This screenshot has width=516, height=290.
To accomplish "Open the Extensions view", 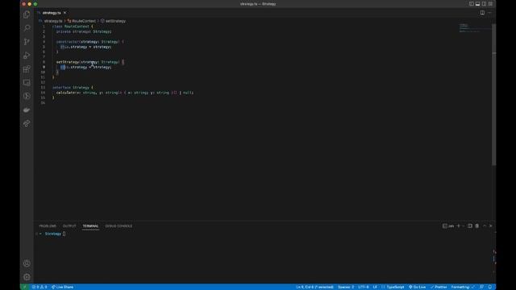I will [x=27, y=69].
